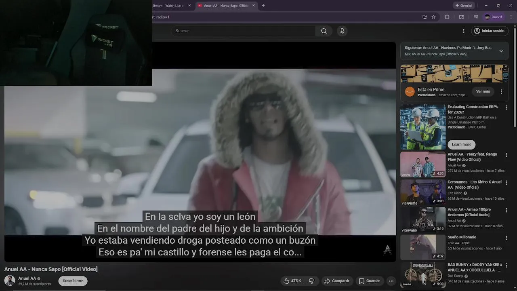Click Patrocinado amazon.com sponsor link
Image resolution: width=517 pixels, height=291 pixels.
pyautogui.click(x=442, y=95)
